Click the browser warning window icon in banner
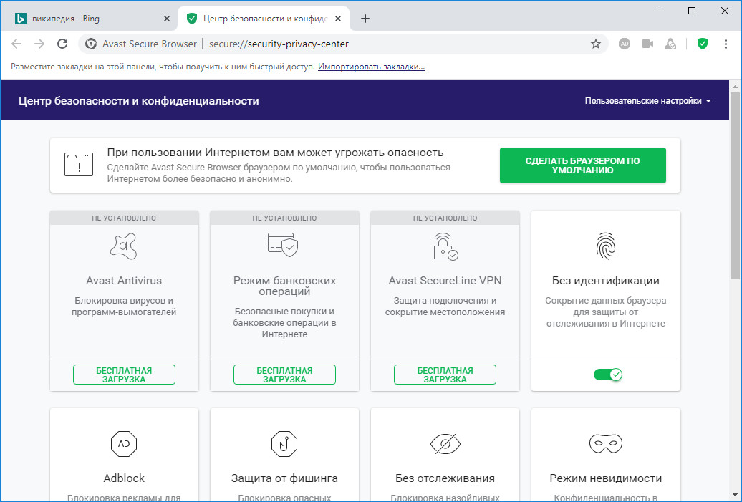 [79, 164]
